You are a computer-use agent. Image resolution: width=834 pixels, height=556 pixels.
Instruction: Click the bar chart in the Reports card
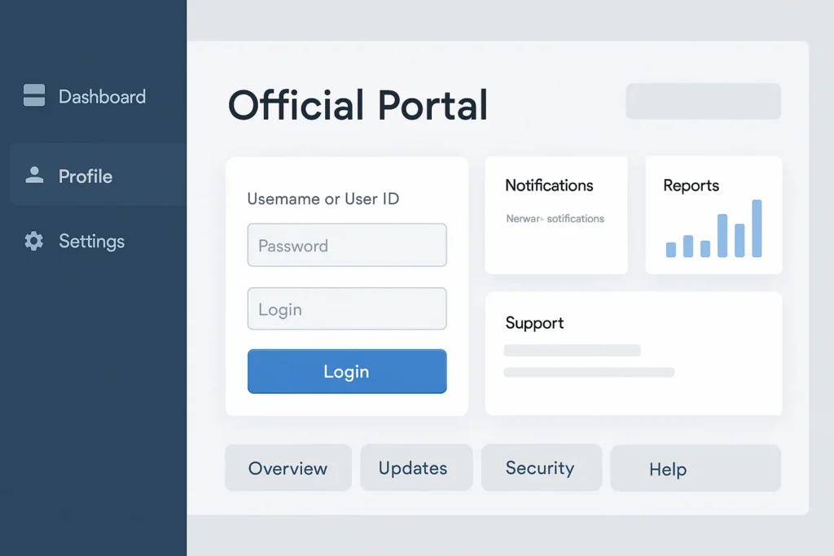click(713, 230)
